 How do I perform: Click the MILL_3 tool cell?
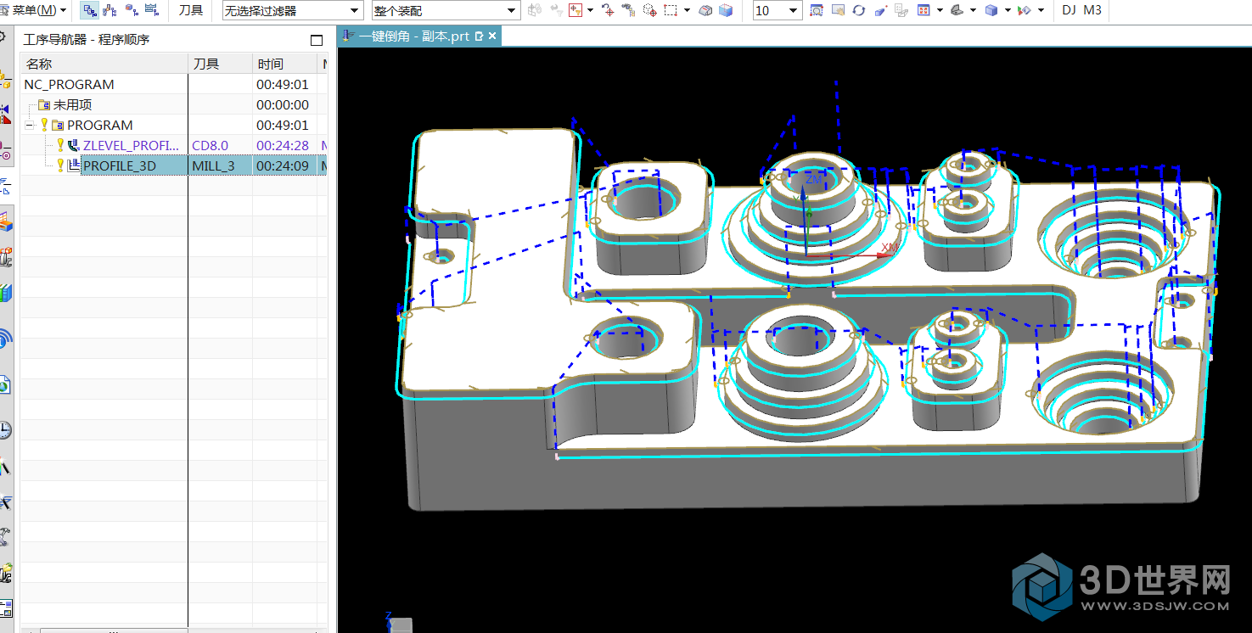click(213, 165)
